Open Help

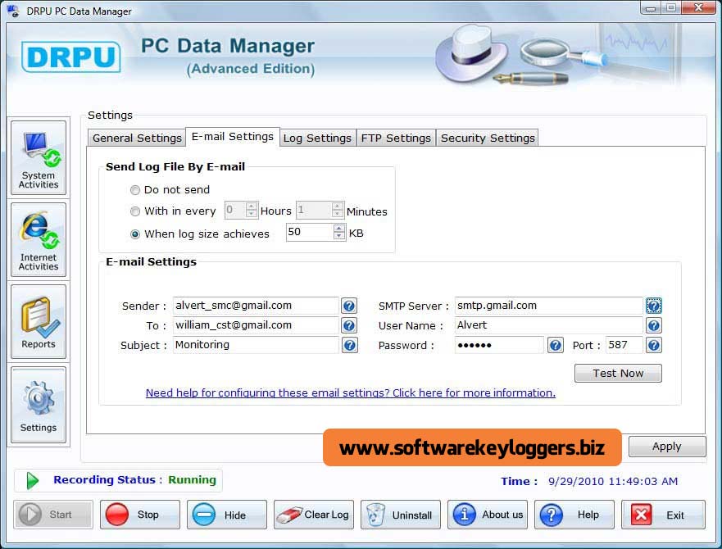pos(574,515)
